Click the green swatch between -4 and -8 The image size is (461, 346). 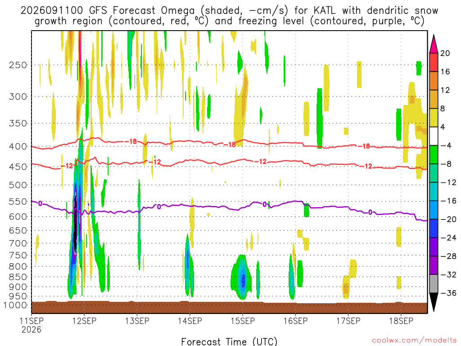tap(434, 155)
